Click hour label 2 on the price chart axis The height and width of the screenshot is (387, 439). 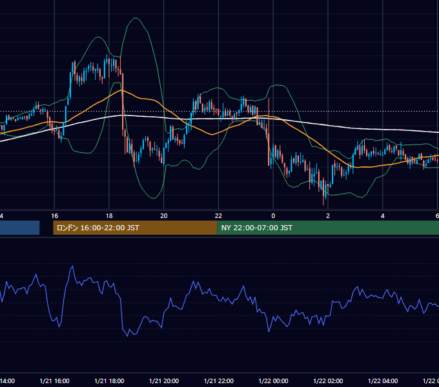point(328,216)
